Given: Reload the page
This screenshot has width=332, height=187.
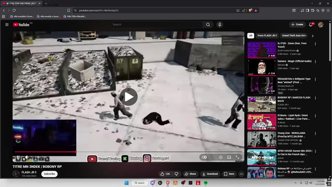Looking at the screenshot, I should click(x=14, y=10).
